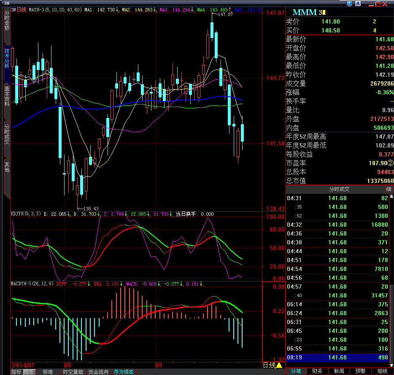The image size is (394, 375).
Task: Click the 存为模板 save template button
Action: 124,372
